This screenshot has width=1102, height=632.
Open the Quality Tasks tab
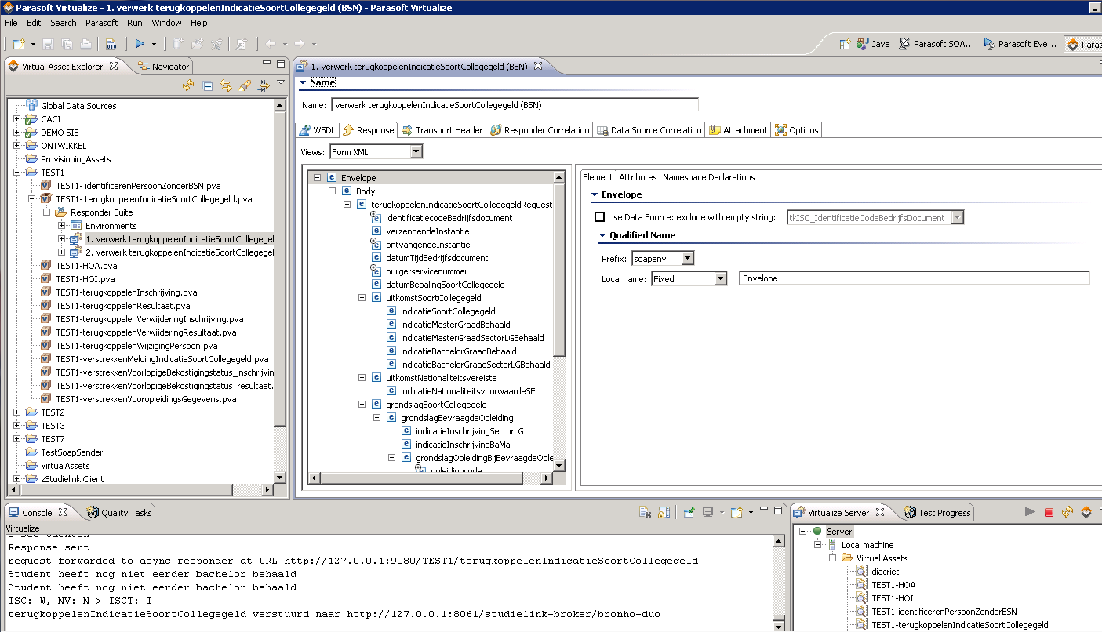[x=118, y=513]
